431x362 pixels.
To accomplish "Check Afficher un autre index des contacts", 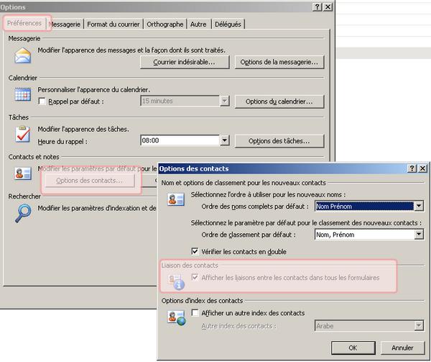I will (195, 313).
